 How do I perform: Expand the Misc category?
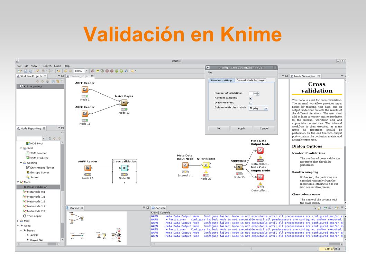[18, 220]
